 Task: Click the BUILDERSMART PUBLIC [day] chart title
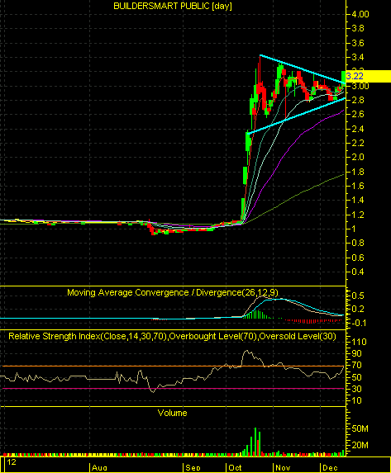(x=173, y=6)
